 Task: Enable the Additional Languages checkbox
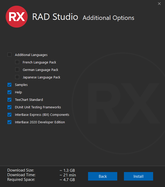coord(10,55)
